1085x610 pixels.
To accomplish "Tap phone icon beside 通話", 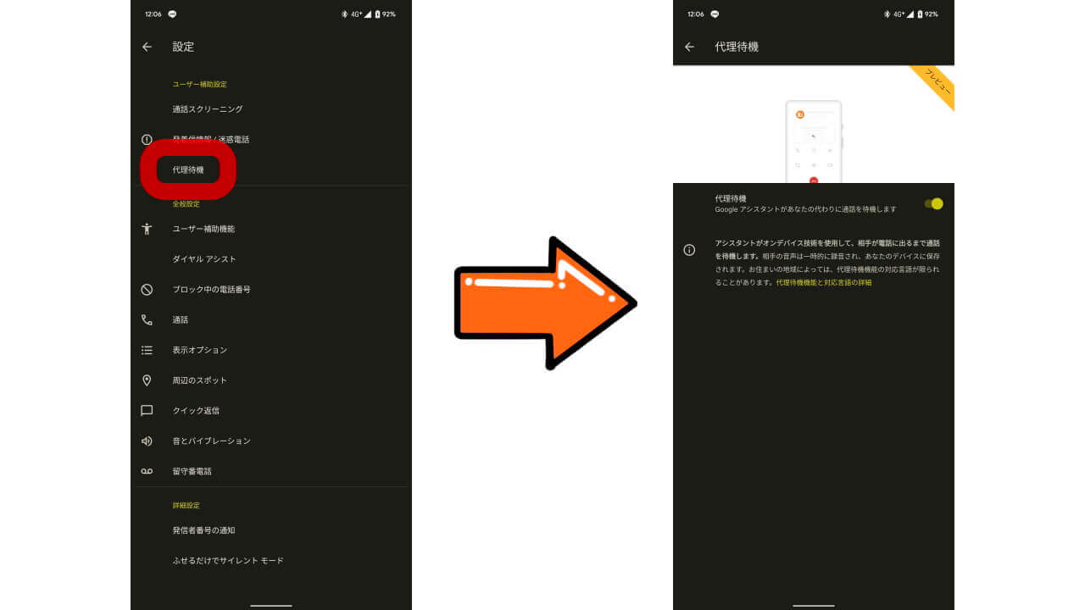I will pos(147,320).
